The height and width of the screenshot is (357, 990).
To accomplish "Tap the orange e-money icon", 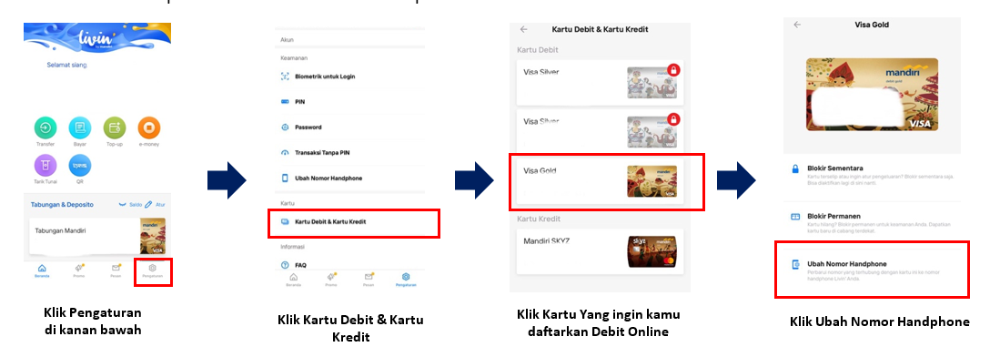I will point(149,127).
